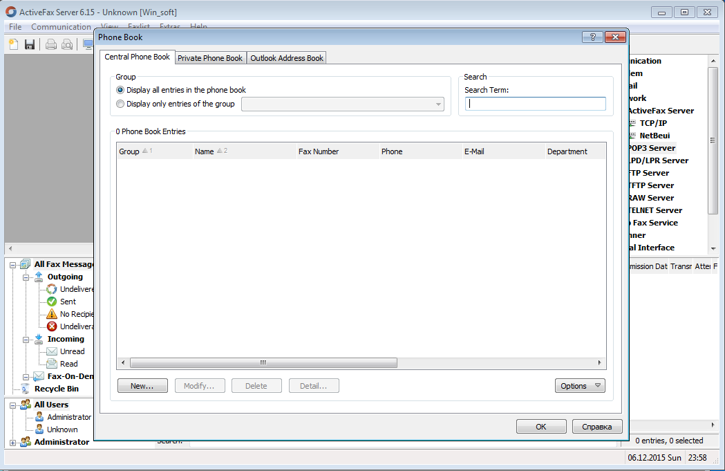Click the Print toolbar icon
The width and height of the screenshot is (725, 471).
coord(51,44)
